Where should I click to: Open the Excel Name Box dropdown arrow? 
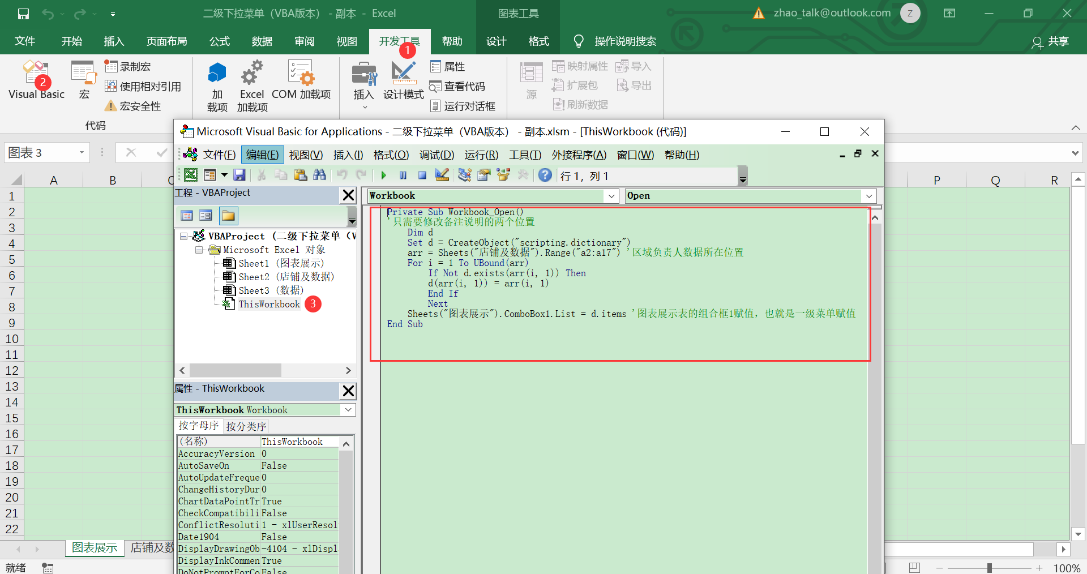82,153
